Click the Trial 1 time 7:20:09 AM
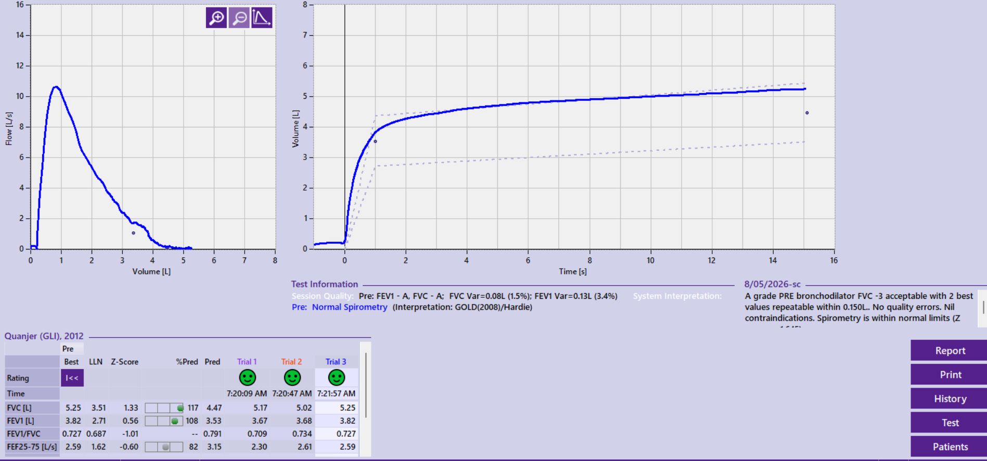Image resolution: width=987 pixels, height=461 pixels. 247,394
